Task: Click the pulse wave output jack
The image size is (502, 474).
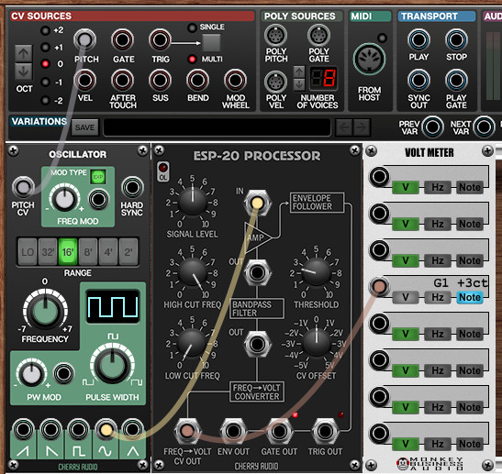Action: pyautogui.click(x=78, y=430)
